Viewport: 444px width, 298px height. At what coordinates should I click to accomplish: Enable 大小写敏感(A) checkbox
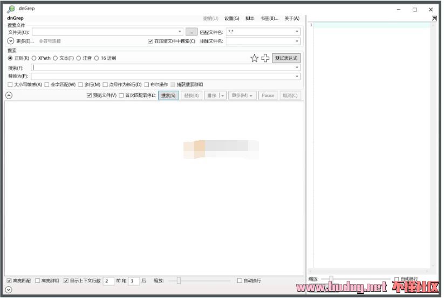pyautogui.click(x=10, y=85)
